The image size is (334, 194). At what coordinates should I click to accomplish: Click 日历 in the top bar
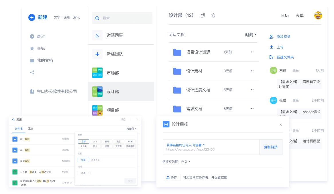click(285, 16)
